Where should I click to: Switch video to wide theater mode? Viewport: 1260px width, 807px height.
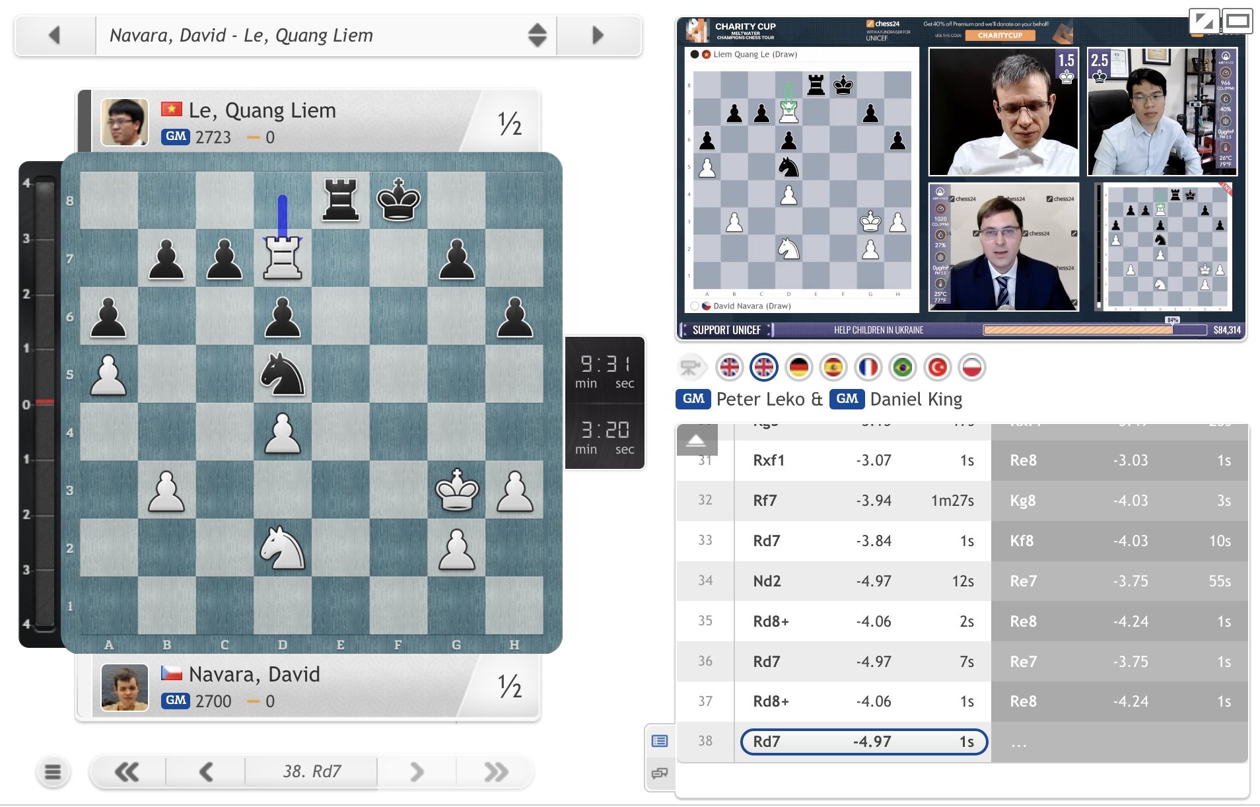(x=1237, y=22)
